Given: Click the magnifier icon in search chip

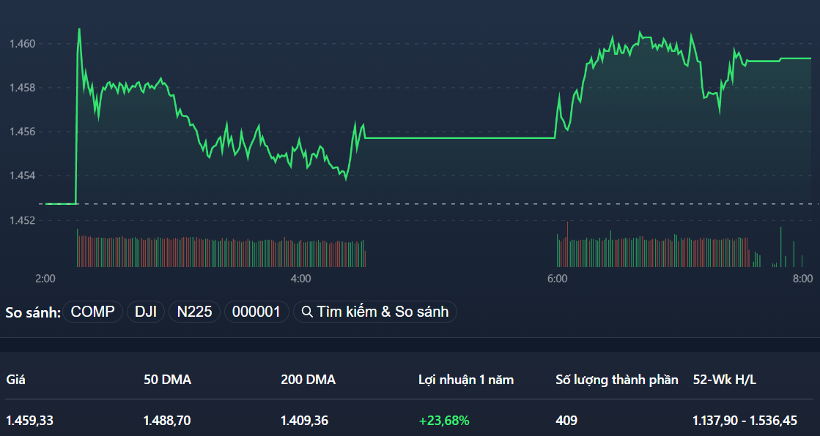Looking at the screenshot, I should 307,312.
